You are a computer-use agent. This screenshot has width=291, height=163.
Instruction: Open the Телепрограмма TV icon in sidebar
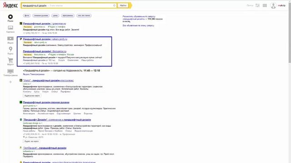(10, 71)
